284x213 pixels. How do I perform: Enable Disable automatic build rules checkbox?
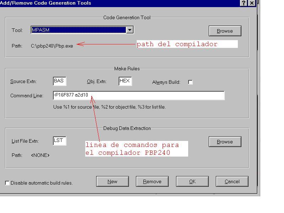[7, 183]
